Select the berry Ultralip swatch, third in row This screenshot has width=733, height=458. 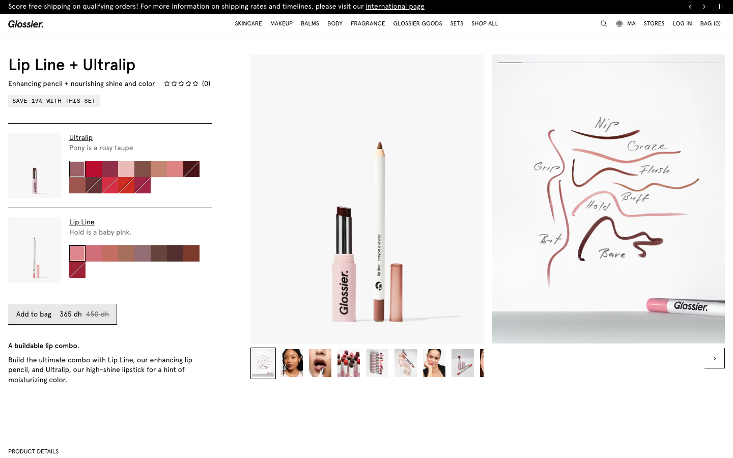tap(110, 169)
